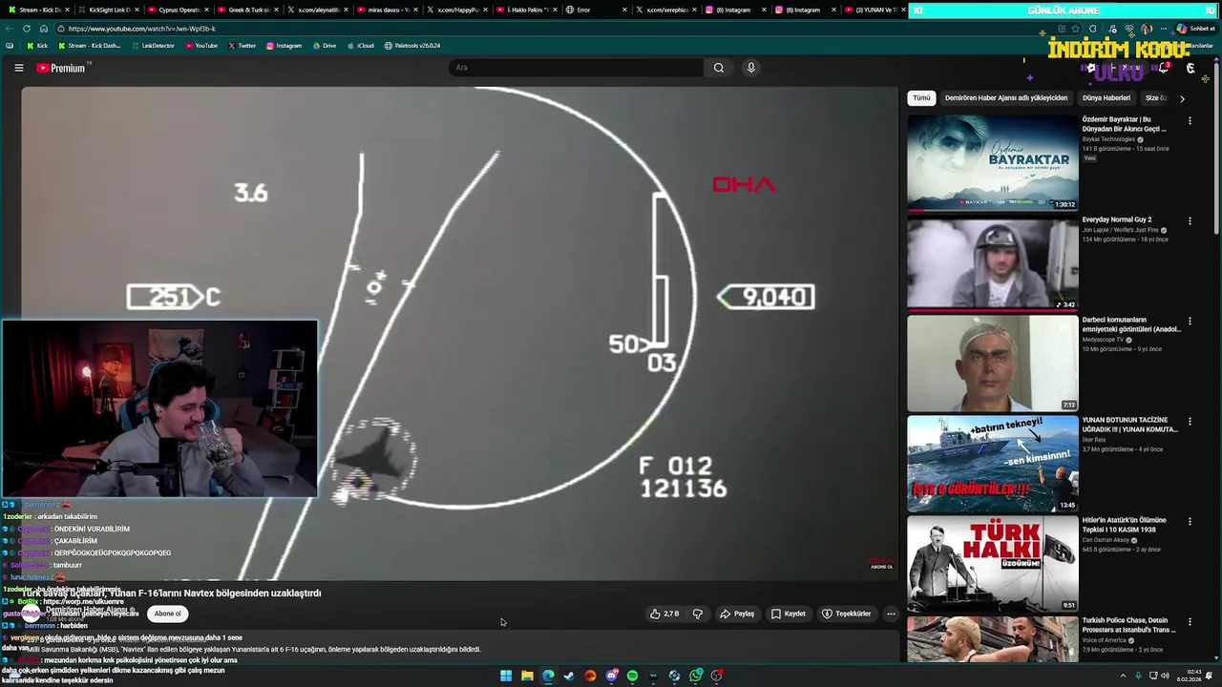Click the Kaydet save button
The image size is (1222, 687).
point(789,614)
